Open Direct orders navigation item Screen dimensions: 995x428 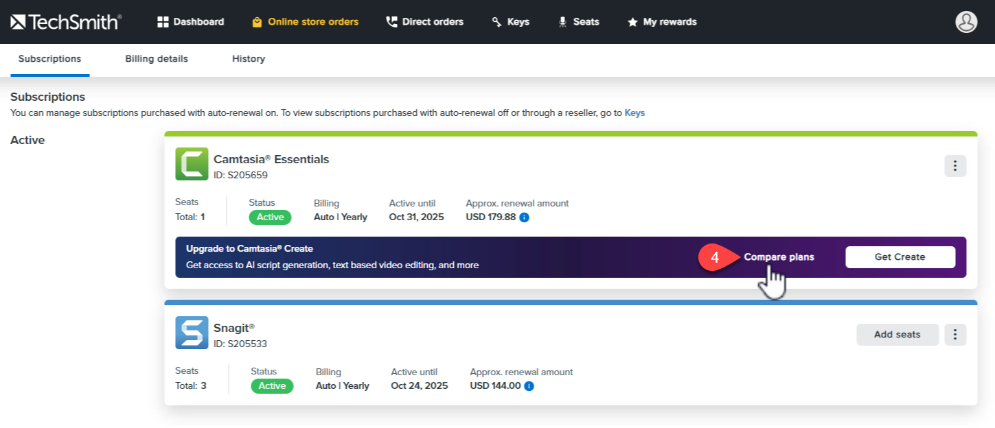coord(424,22)
